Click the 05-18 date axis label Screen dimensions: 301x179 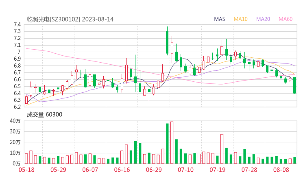(26, 170)
